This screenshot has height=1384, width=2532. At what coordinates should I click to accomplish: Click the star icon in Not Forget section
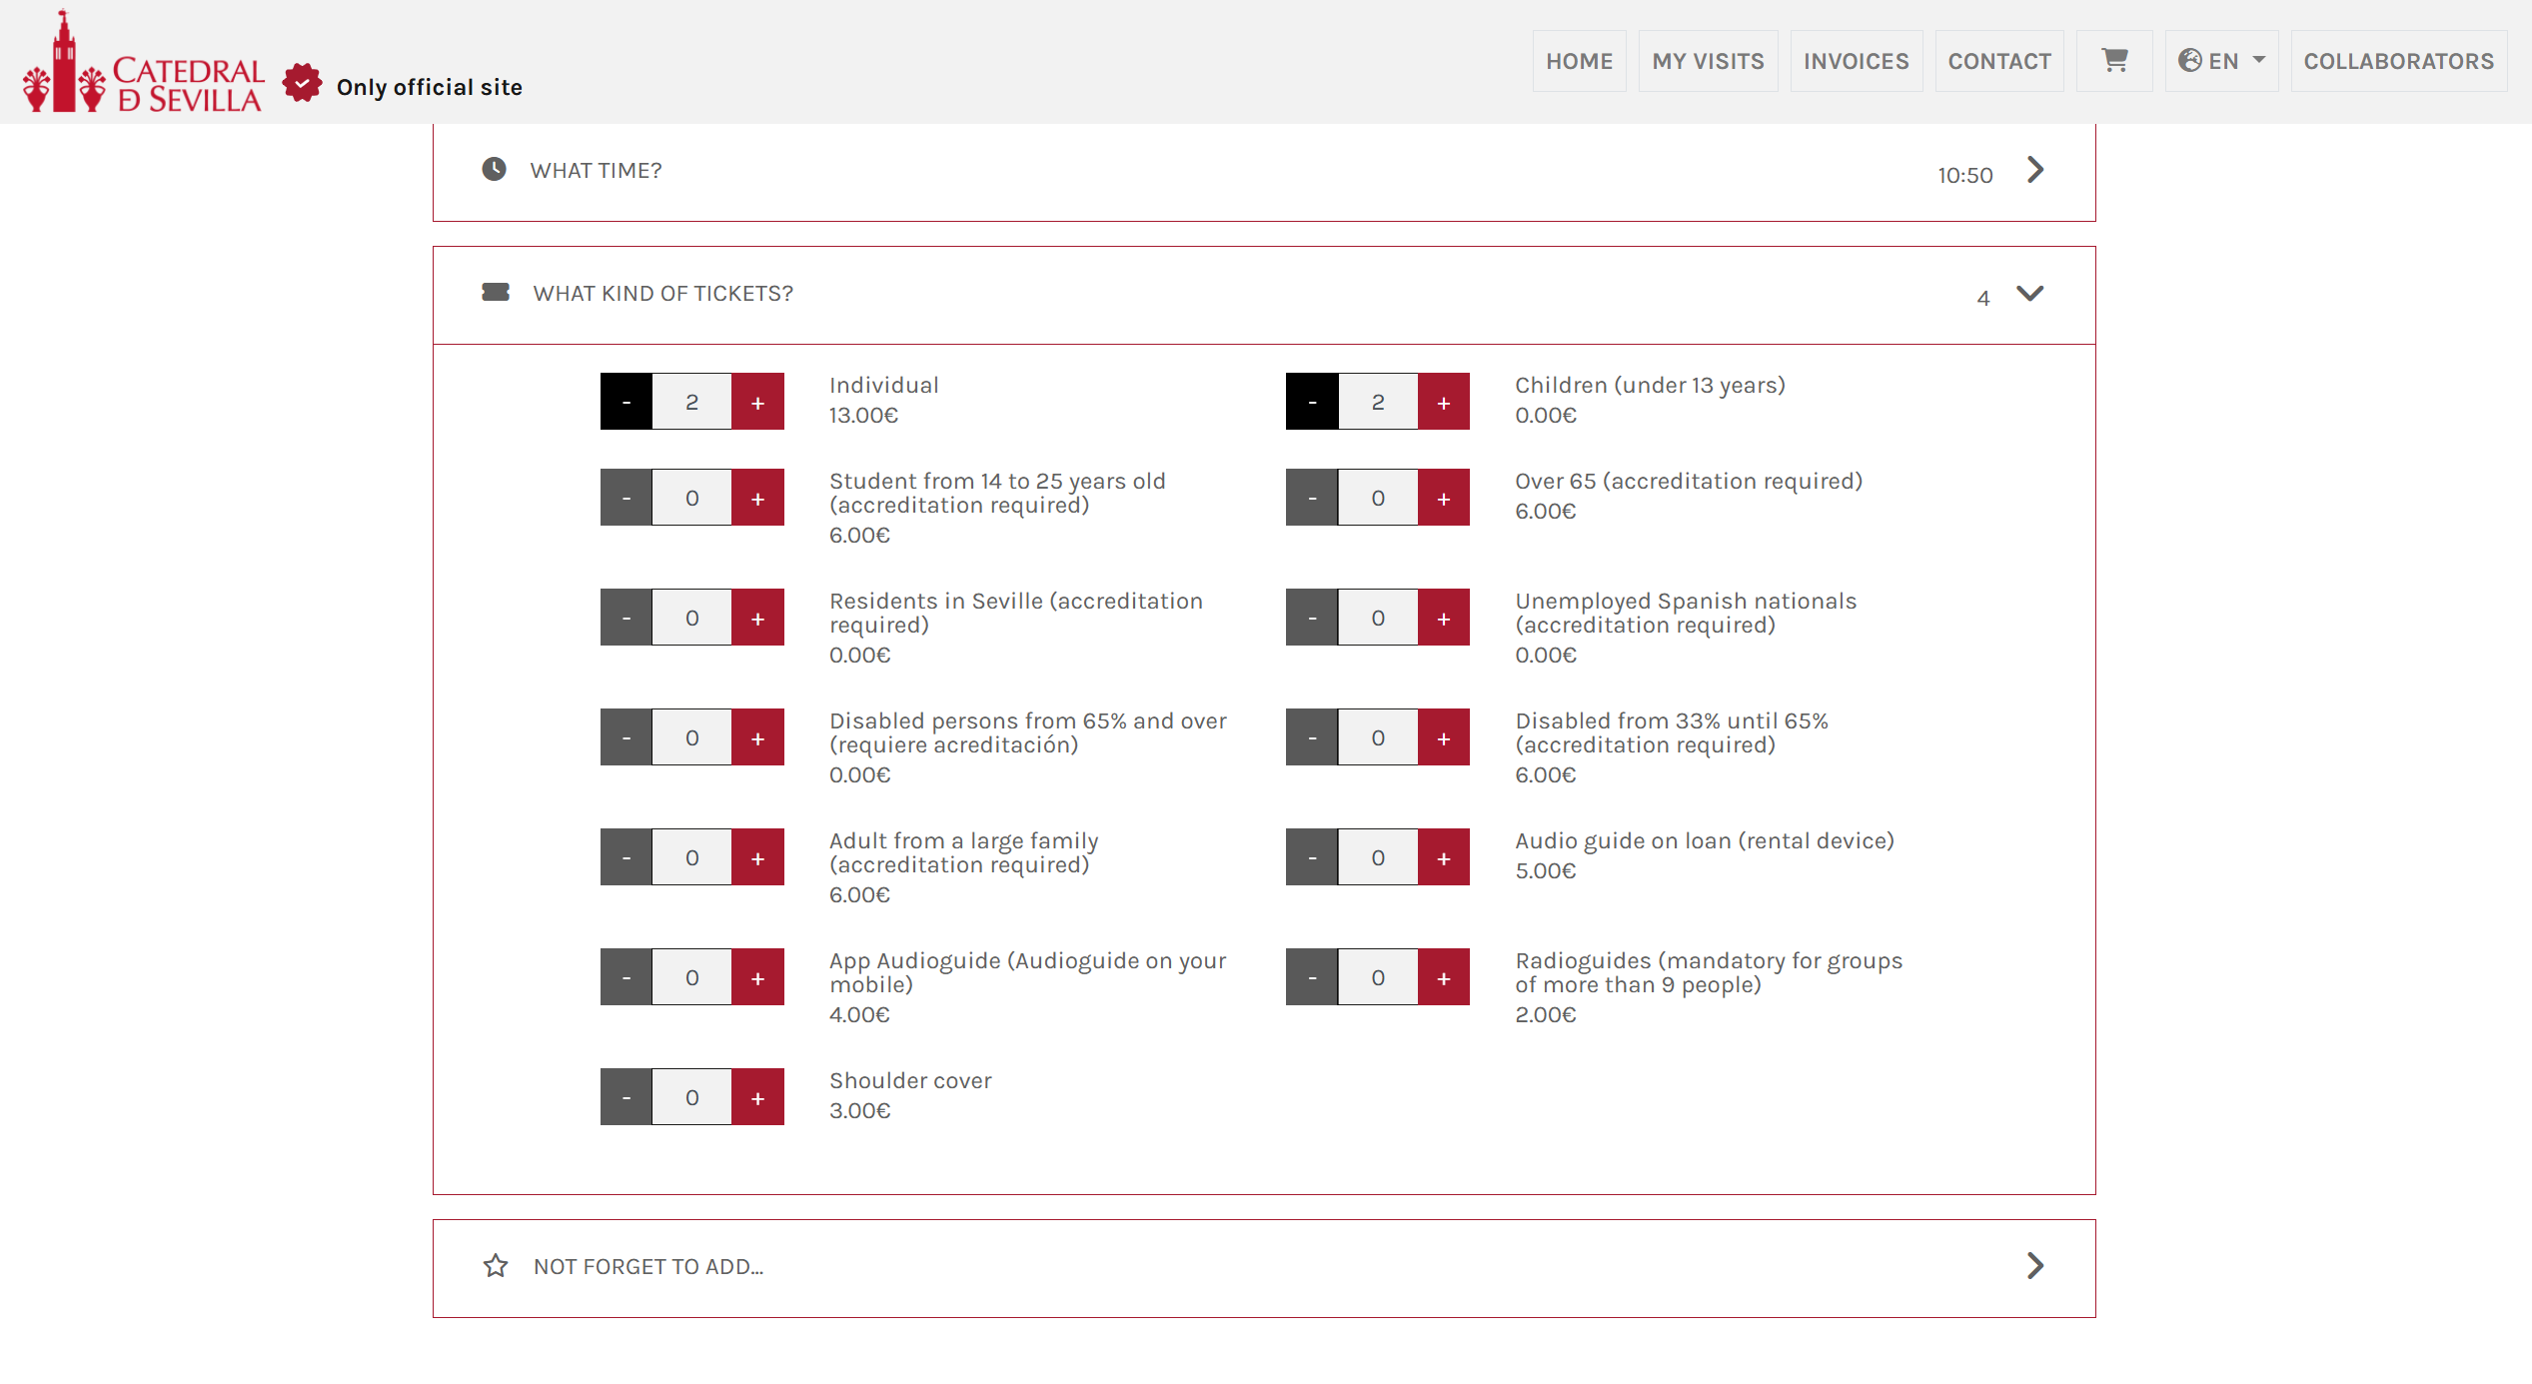496,1266
